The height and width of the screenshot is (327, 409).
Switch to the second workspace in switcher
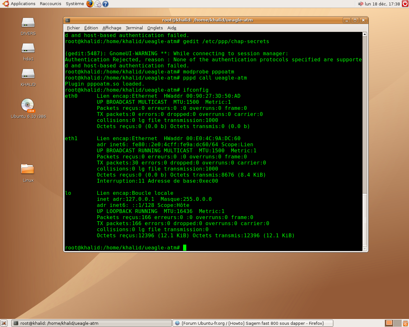(x=397, y=323)
